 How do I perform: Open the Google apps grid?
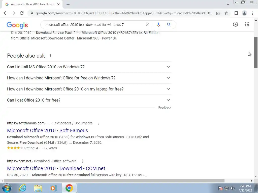(247, 24)
